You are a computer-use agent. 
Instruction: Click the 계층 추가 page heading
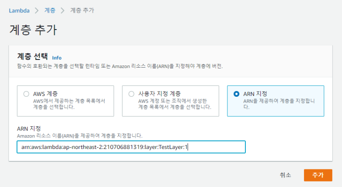(33, 30)
